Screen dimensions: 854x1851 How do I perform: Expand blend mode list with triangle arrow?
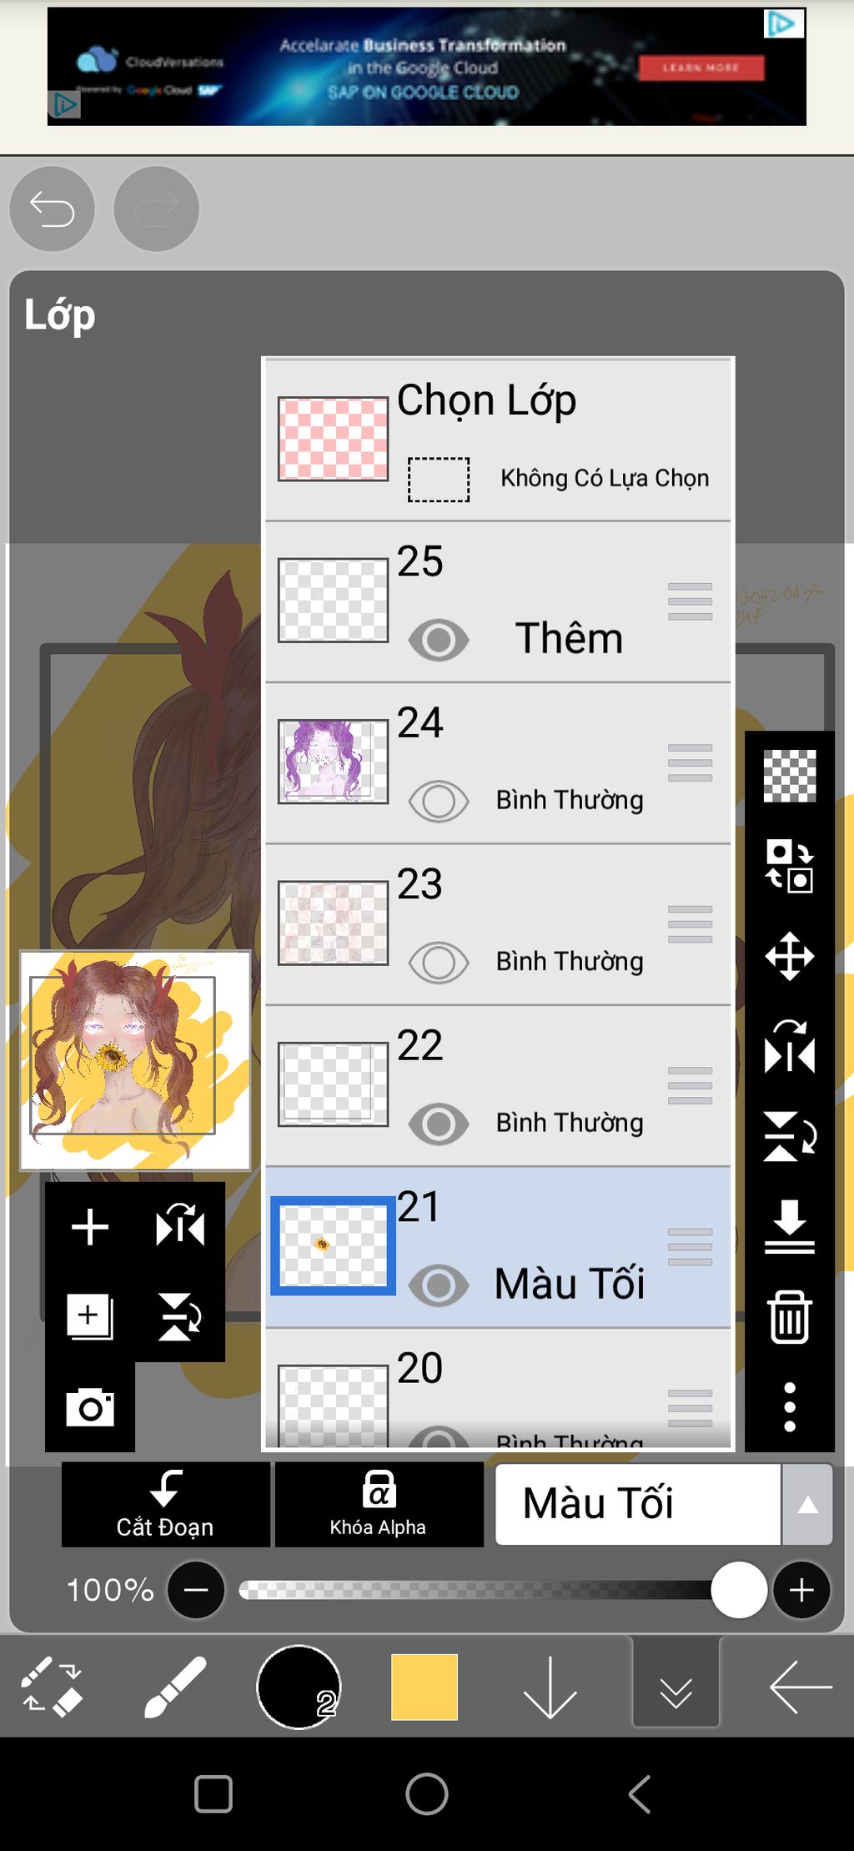tap(807, 1504)
